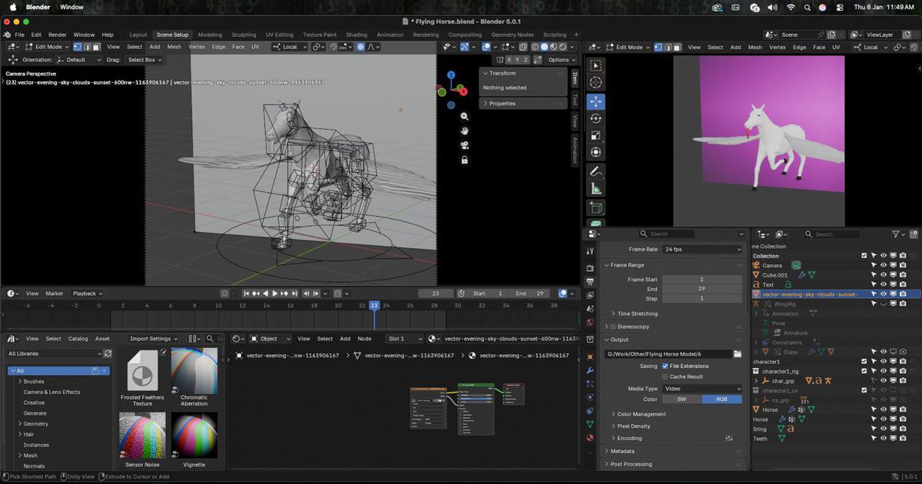This screenshot has width=922, height=484.
Task: Hide the Text object via eye icon
Action: (884, 284)
